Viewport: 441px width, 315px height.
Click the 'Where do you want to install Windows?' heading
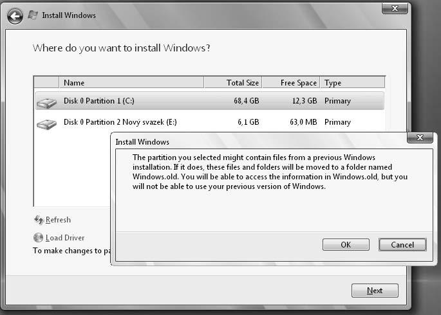point(122,48)
